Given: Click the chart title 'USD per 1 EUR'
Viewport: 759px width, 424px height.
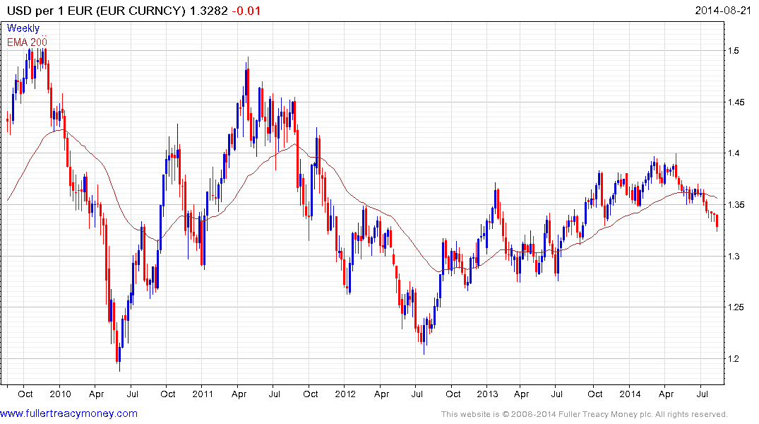Looking at the screenshot, I should [49, 11].
